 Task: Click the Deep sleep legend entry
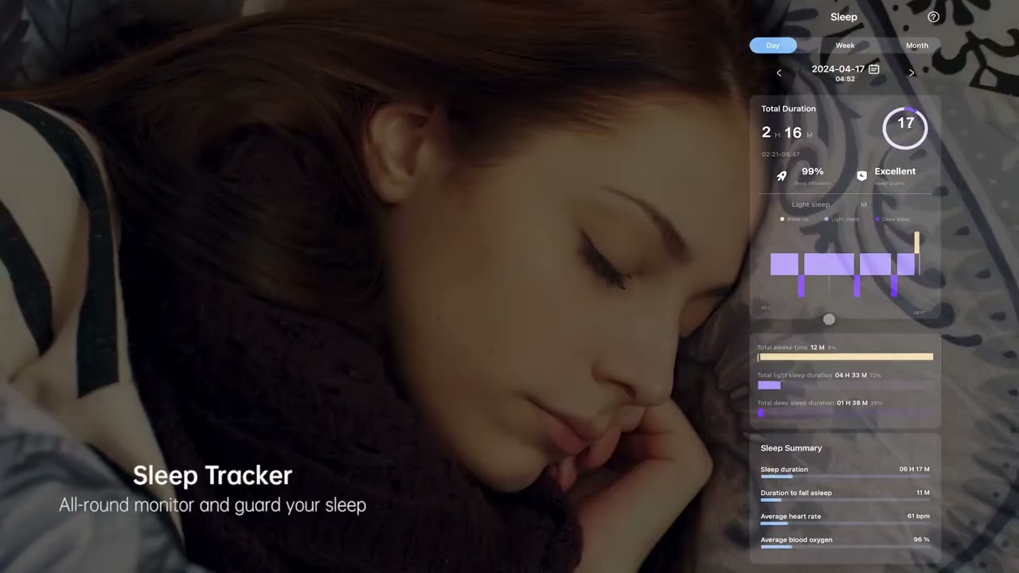click(892, 219)
